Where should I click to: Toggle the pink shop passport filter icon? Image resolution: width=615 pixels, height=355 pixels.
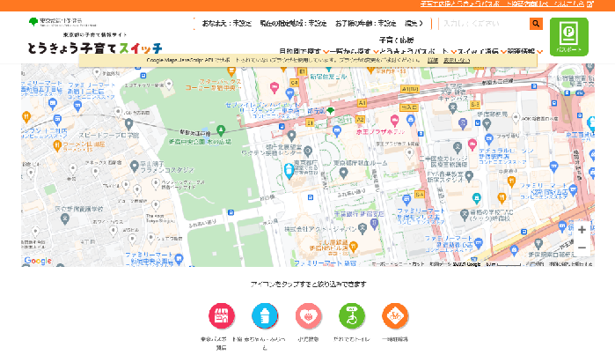click(222, 315)
